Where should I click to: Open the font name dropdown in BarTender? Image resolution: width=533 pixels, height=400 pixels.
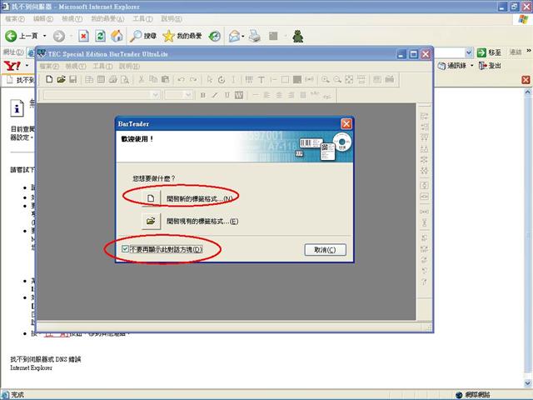coord(156,94)
